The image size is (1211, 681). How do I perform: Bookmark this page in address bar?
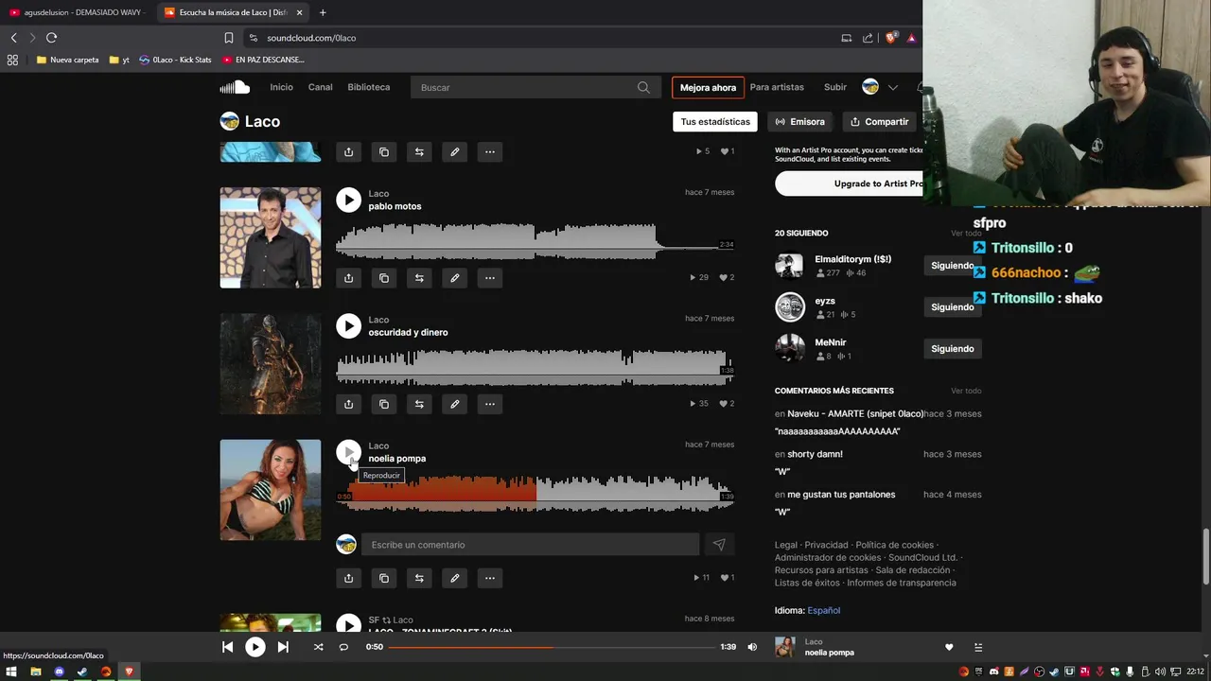coord(228,38)
